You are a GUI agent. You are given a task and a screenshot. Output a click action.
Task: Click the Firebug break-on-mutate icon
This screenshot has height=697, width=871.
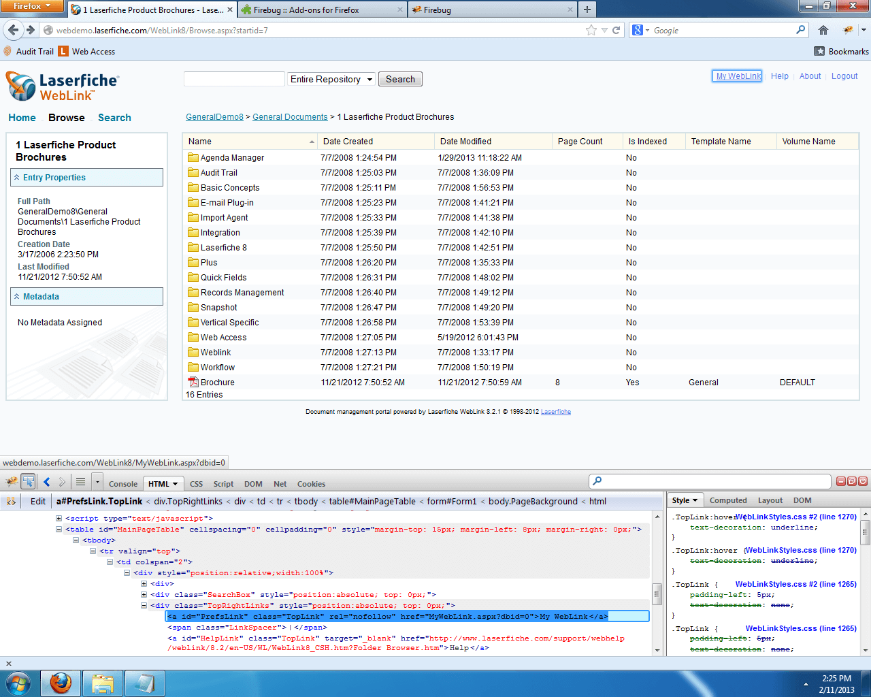pyautogui.click(x=11, y=501)
